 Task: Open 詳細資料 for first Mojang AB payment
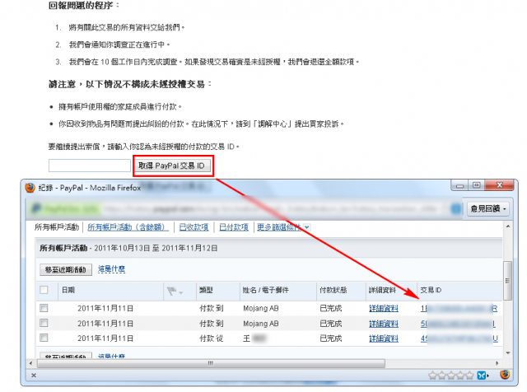384,308
